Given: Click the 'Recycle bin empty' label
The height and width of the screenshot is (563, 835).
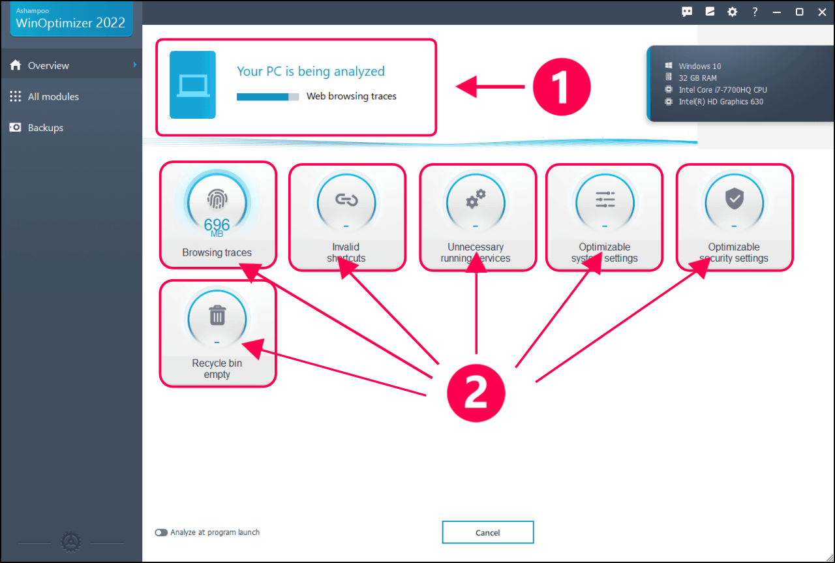Looking at the screenshot, I should 217,369.
